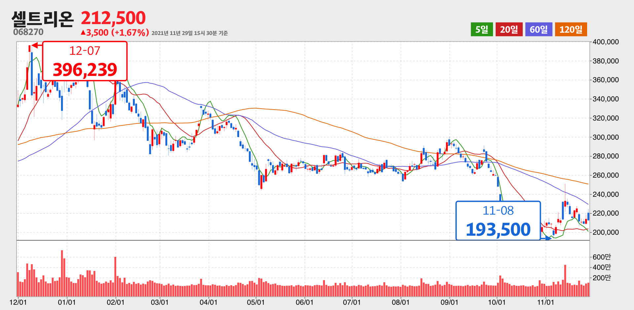Click the 09/01 date axis label
The width and height of the screenshot is (634, 310).
point(449,302)
